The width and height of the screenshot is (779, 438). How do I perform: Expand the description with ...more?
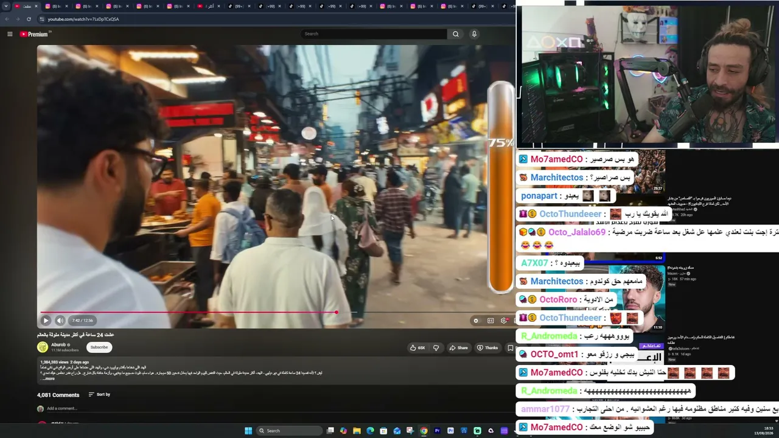click(47, 378)
